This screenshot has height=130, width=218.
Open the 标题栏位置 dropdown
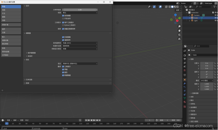(x=80, y=46)
